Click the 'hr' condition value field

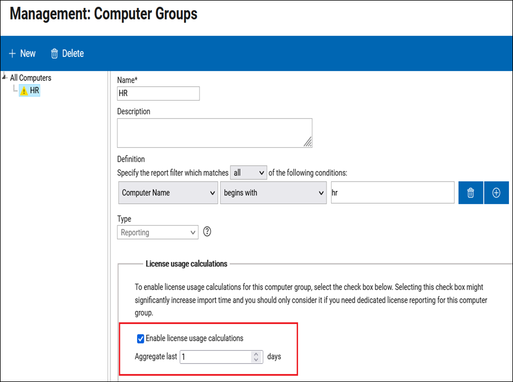point(392,193)
